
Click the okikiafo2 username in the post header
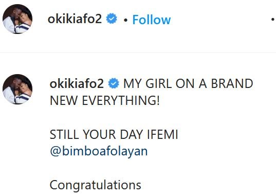coord(75,19)
